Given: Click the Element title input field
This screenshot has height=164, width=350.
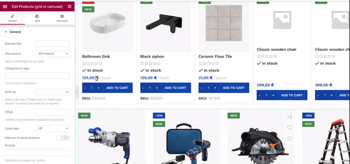Looking at the screenshot, I should point(53,44).
